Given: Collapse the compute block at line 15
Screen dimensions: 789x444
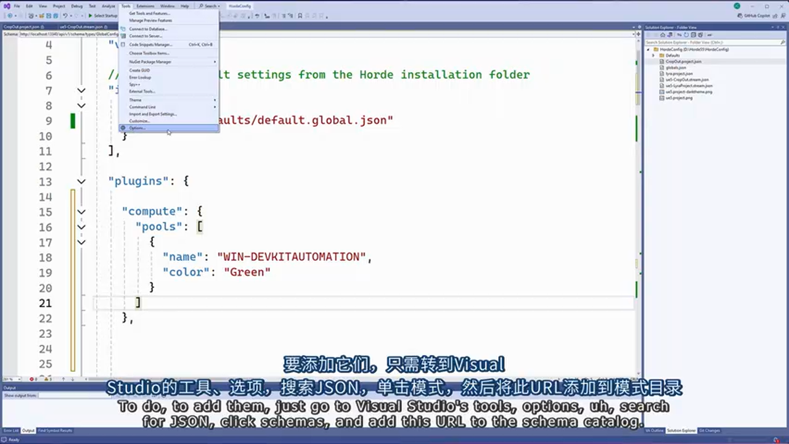Looking at the screenshot, I should pos(81,211).
